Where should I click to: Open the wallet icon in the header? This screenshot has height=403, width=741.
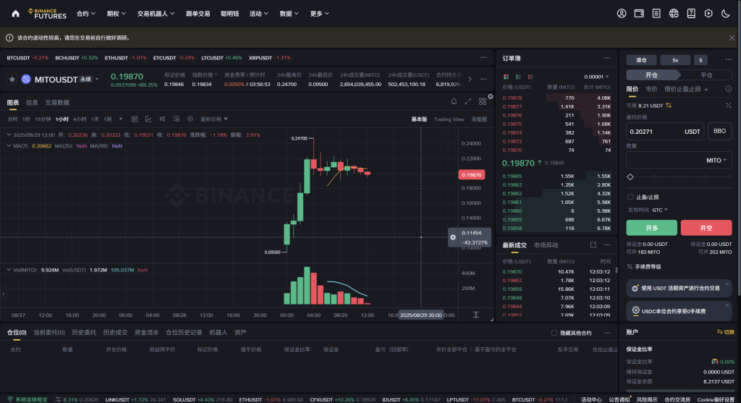pyautogui.click(x=639, y=14)
